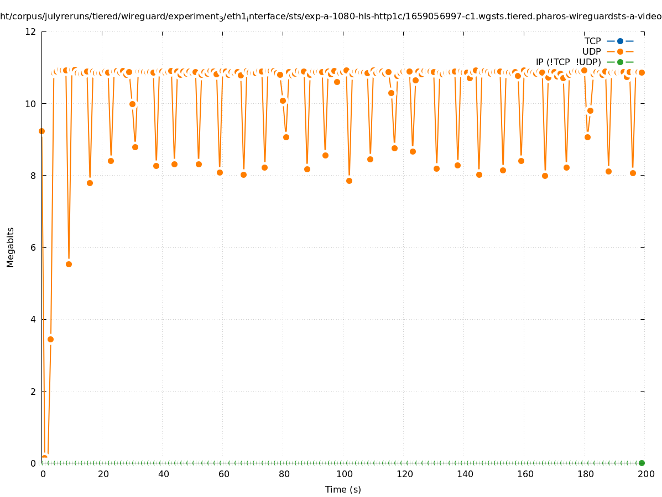The width and height of the screenshot is (662, 497).
Task: Click the 40 tick label on x-axis
Action: [164, 474]
